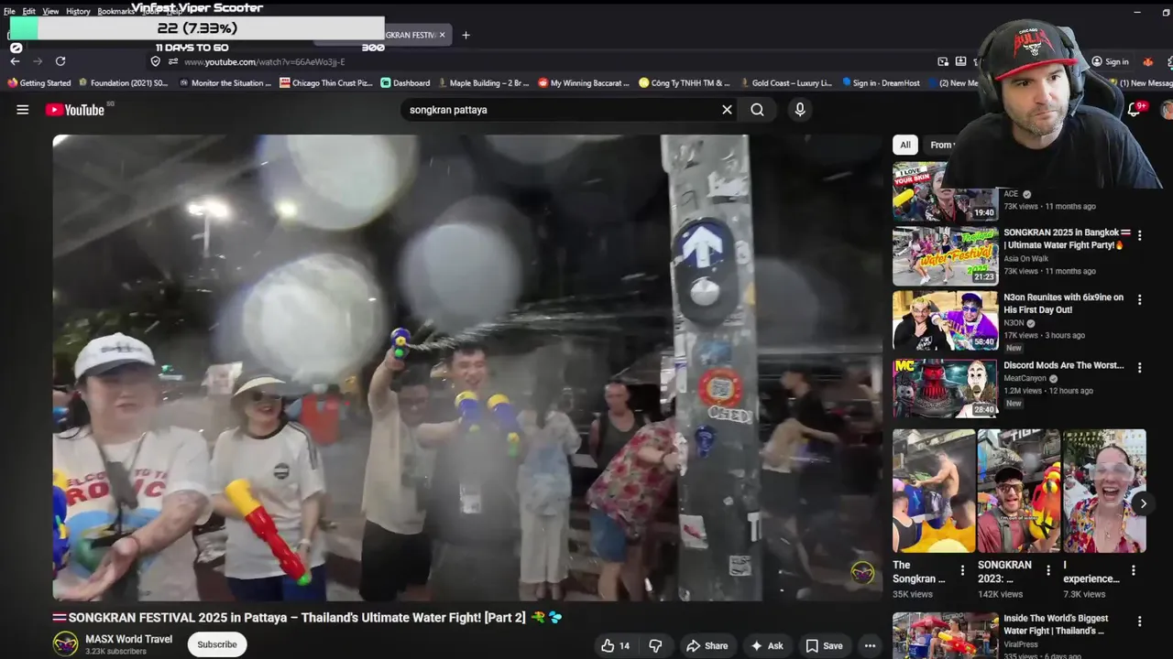
Task: Start voice search with the microphone
Action: [800, 110]
